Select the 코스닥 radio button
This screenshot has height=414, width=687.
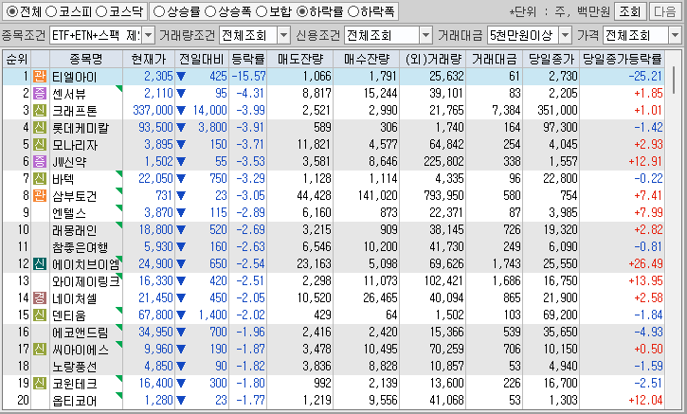(x=101, y=11)
